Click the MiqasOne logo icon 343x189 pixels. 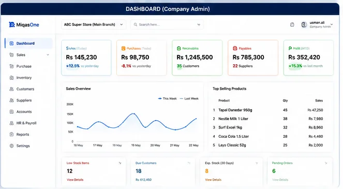pos(11,24)
